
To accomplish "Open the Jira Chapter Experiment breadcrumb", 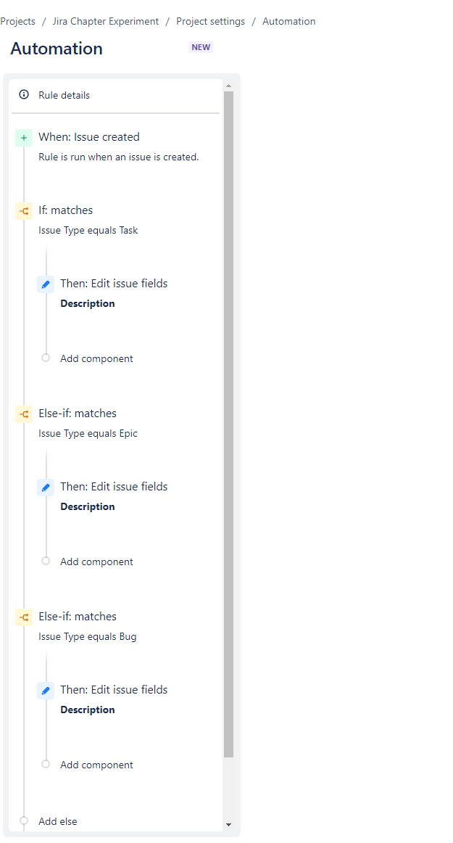I will (104, 21).
